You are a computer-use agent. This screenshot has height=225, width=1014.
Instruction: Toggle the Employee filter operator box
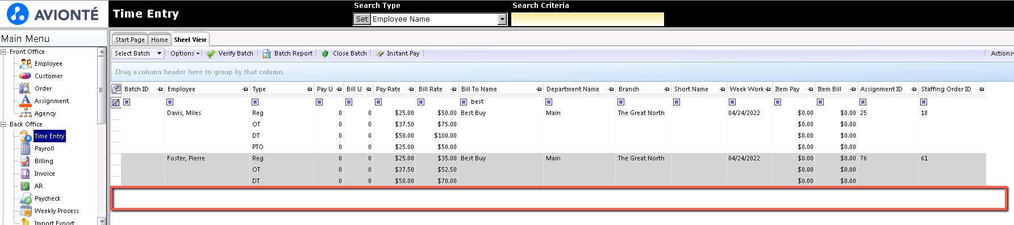170,102
